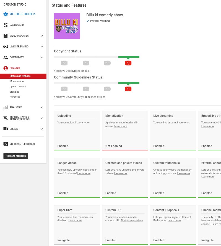Click the Live Streaming broadcast icon
This screenshot has height=246, width=221.
point(6,47)
